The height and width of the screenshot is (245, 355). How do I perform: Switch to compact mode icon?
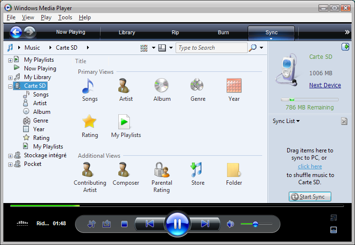pos(333,230)
